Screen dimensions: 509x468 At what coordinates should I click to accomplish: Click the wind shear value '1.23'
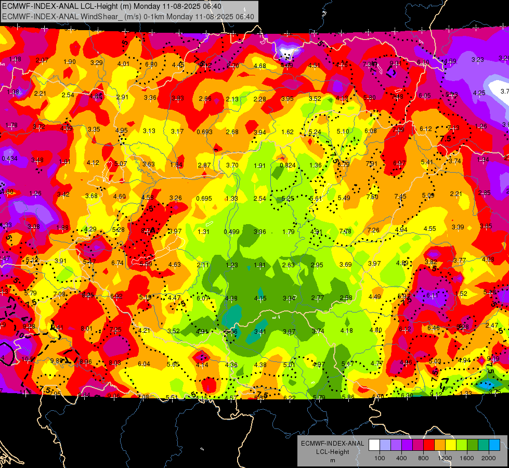pyautogui.click(x=232, y=265)
